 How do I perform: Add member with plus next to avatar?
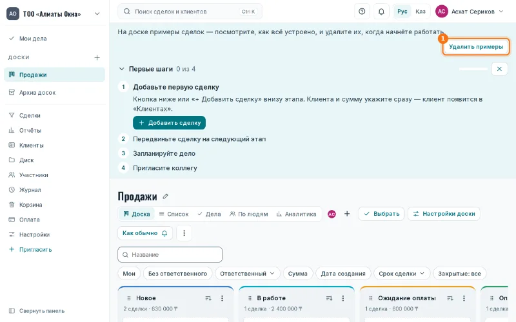click(x=347, y=214)
